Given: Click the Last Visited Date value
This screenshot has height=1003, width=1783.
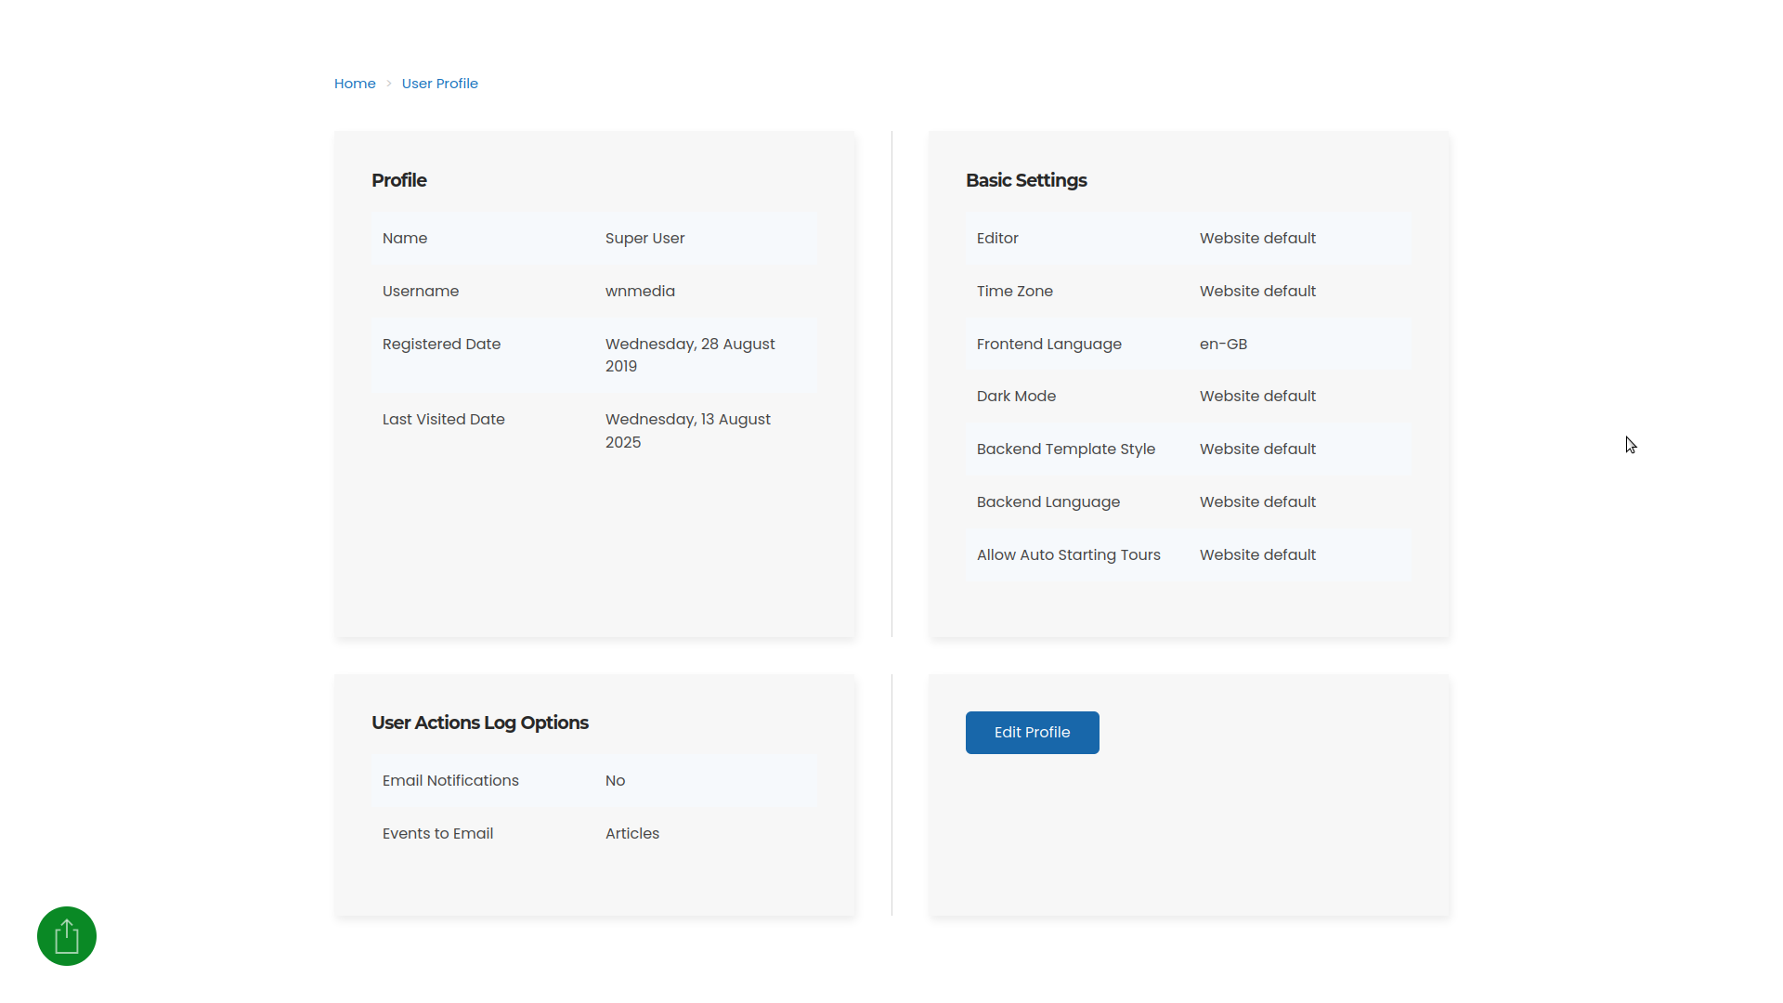Looking at the screenshot, I should point(687,430).
